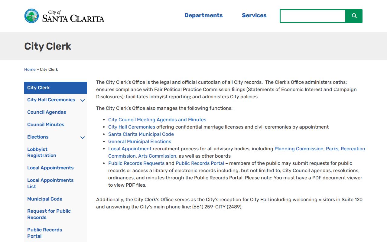Open City Hall Ceremonies sidebar item

click(x=51, y=100)
